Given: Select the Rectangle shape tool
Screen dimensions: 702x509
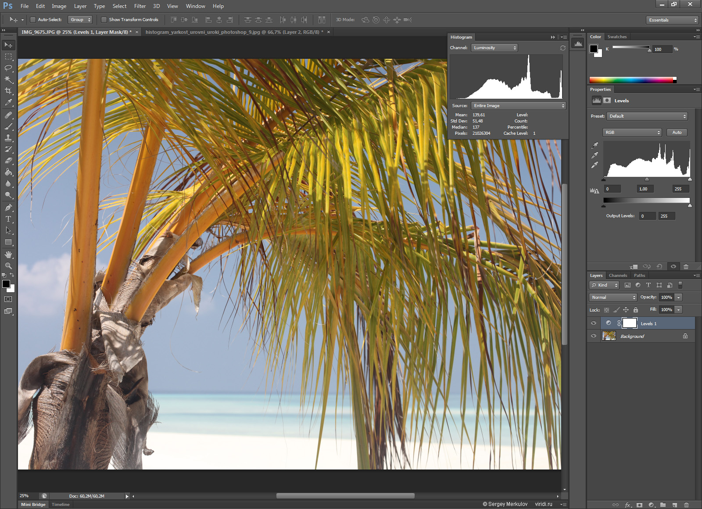Looking at the screenshot, I should [x=8, y=242].
